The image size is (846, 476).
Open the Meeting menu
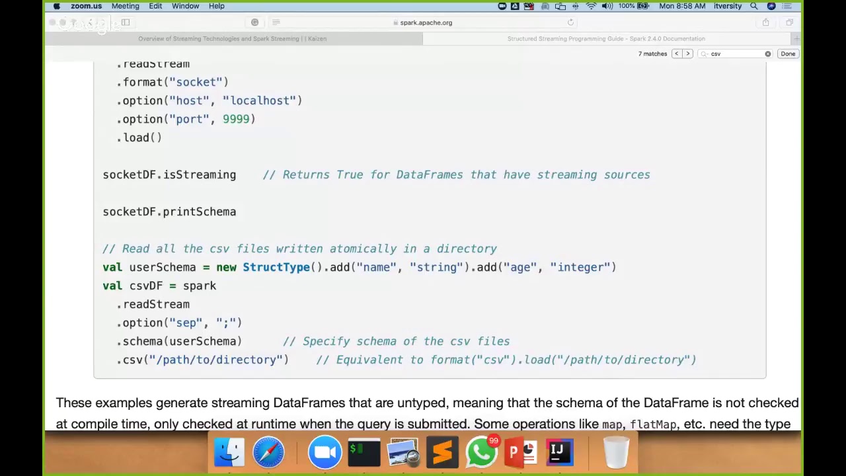[x=125, y=6]
